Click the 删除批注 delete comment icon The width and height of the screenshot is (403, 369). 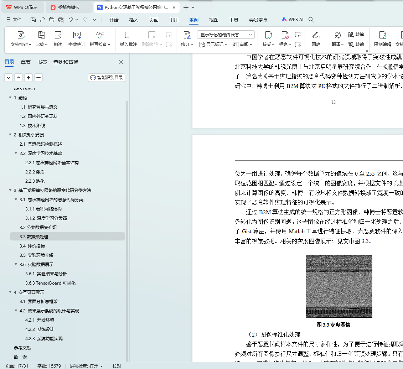(152, 35)
